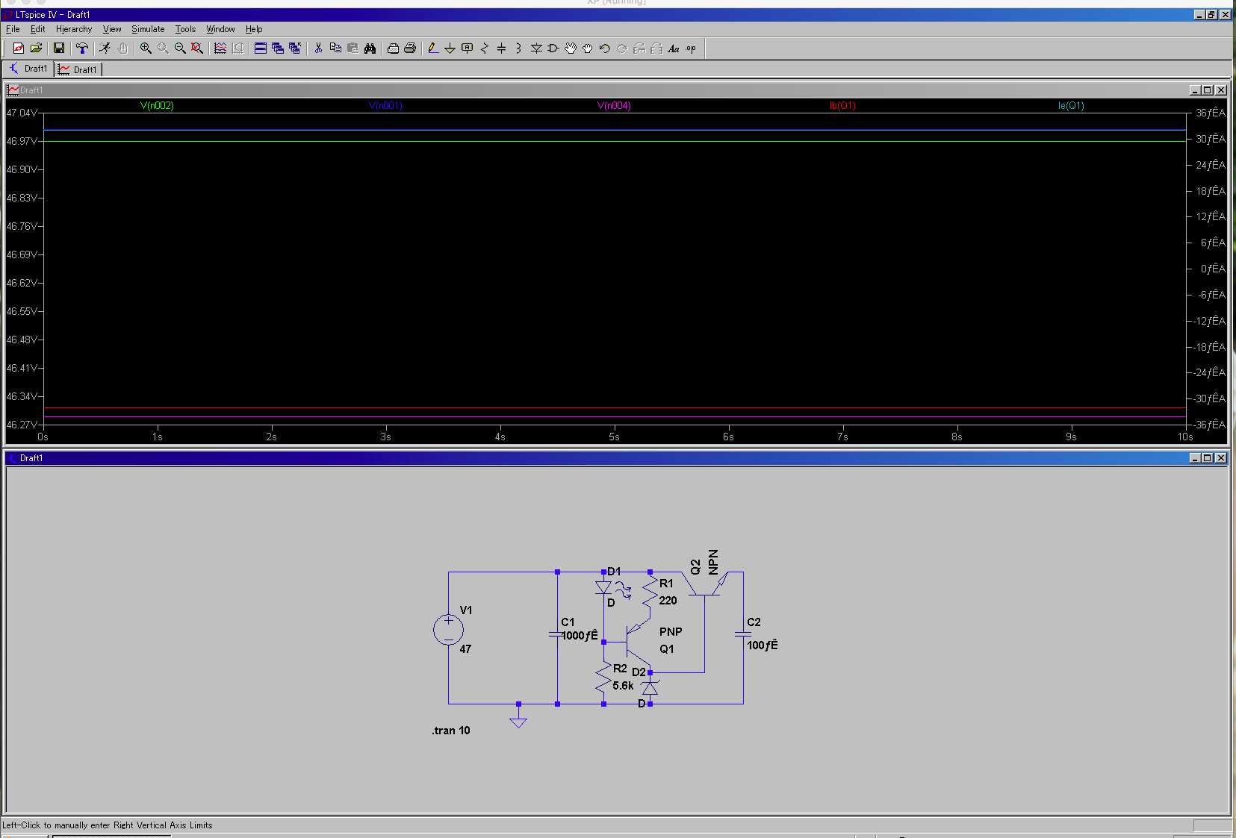The width and height of the screenshot is (1236, 838).
Task: Place a Diode from toolbar
Action: 536,49
